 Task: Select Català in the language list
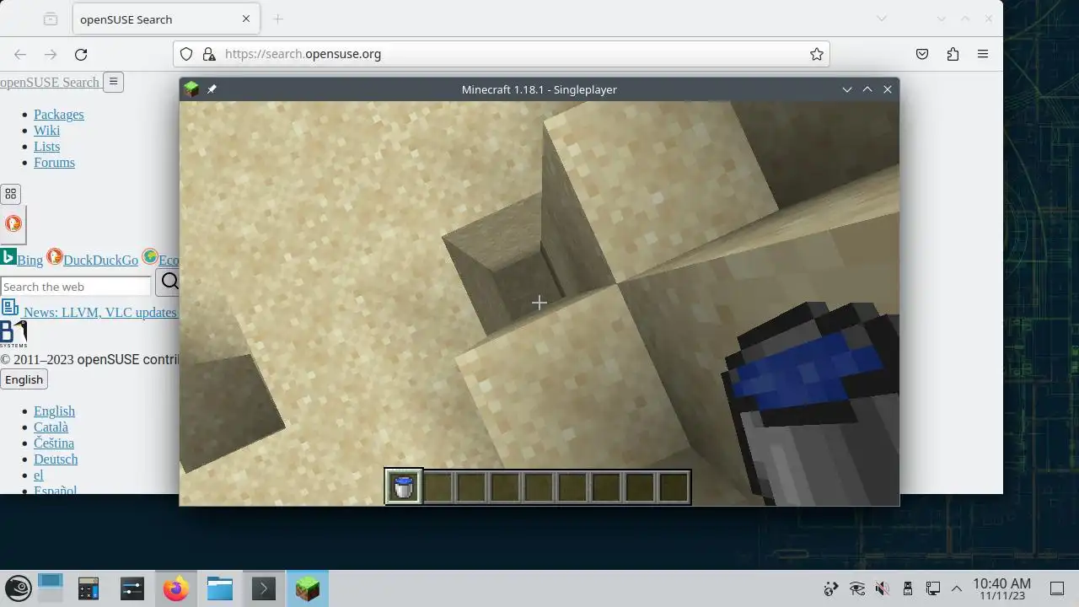click(51, 427)
